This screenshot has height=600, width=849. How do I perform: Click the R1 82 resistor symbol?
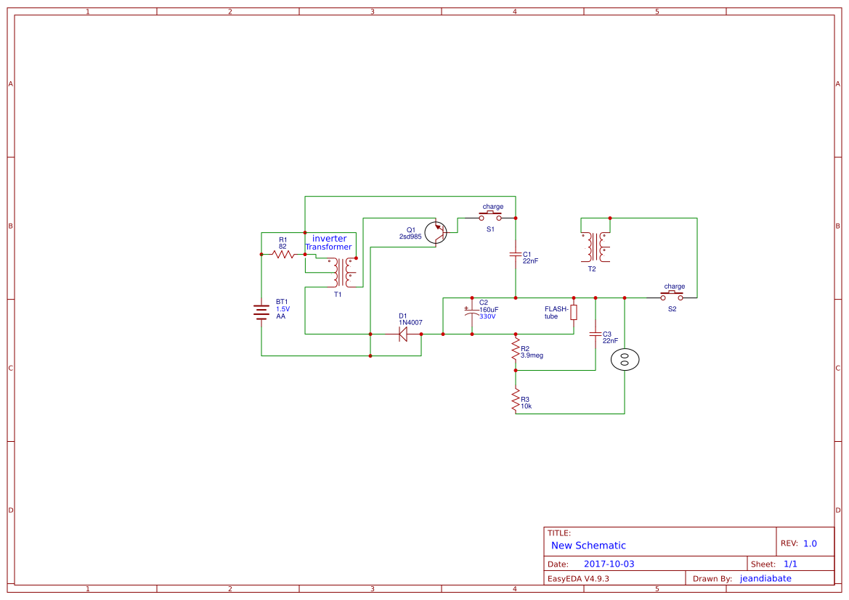[283, 255]
